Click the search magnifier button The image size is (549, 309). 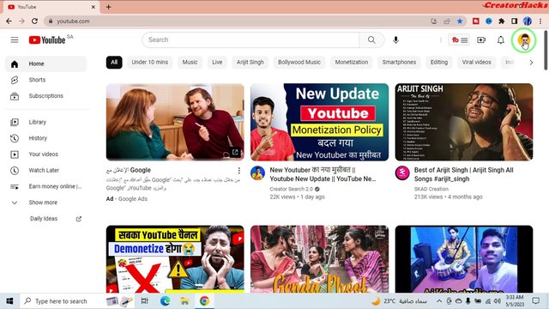(x=371, y=40)
